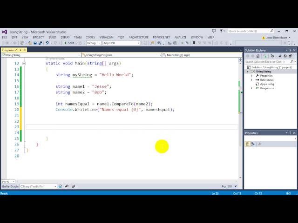The image size is (298, 223).
Task: Click the New Project toolbar icon
Action: point(22,43)
